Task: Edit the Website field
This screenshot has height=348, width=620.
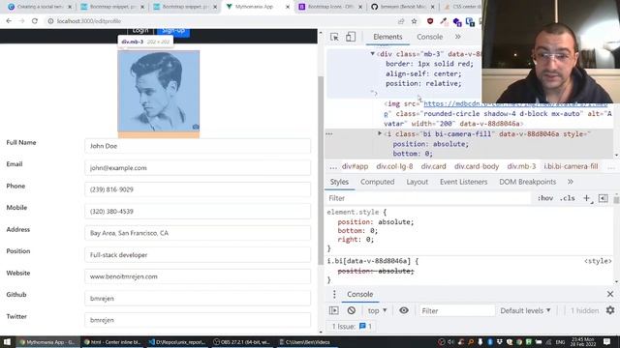Action: pyautogui.click(x=198, y=276)
